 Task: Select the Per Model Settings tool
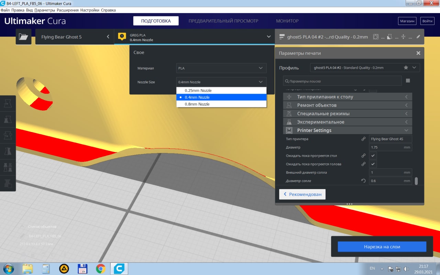8,167
